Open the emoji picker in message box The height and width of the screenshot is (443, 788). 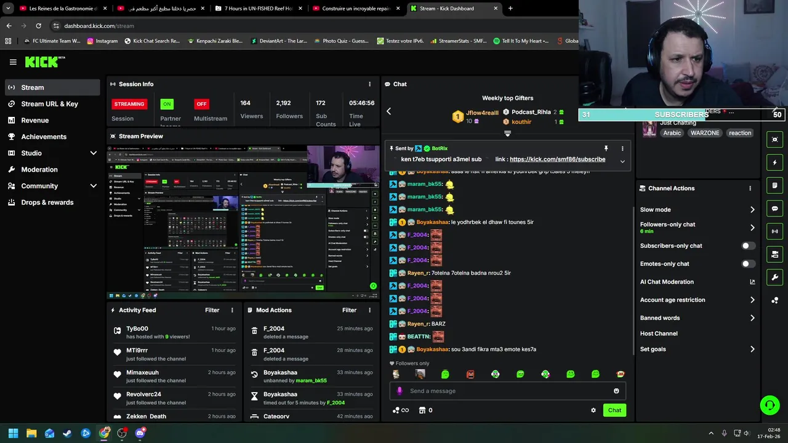click(616, 391)
